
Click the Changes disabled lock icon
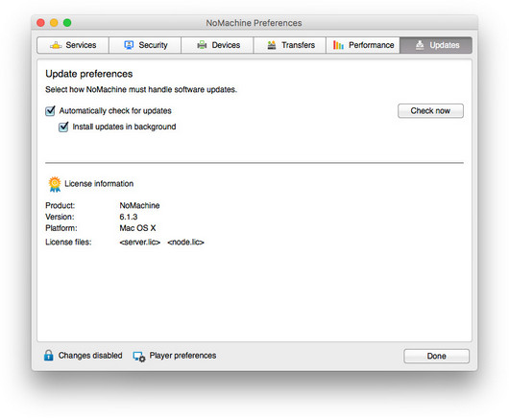[x=49, y=356]
